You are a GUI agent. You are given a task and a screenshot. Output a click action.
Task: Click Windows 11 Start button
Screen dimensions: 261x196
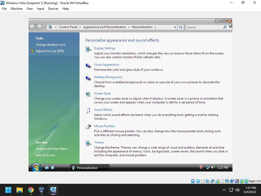(8, 190)
